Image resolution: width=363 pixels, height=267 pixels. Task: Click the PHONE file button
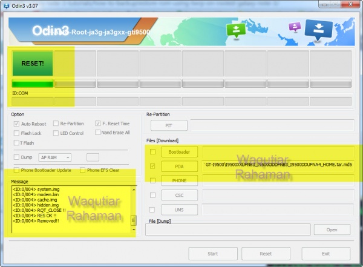180,180
